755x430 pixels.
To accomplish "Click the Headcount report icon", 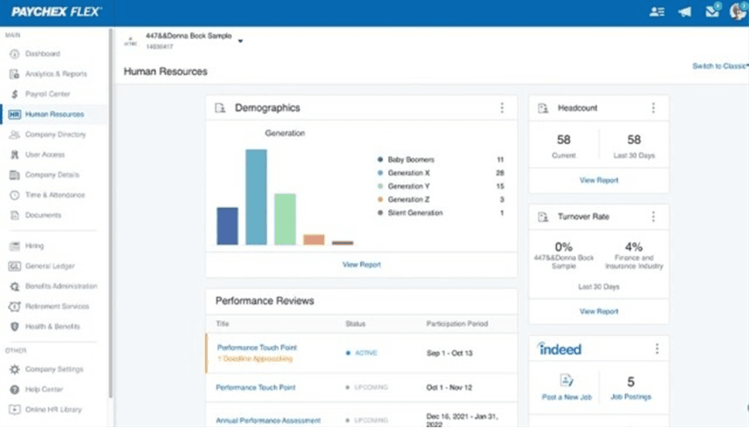I will [543, 108].
